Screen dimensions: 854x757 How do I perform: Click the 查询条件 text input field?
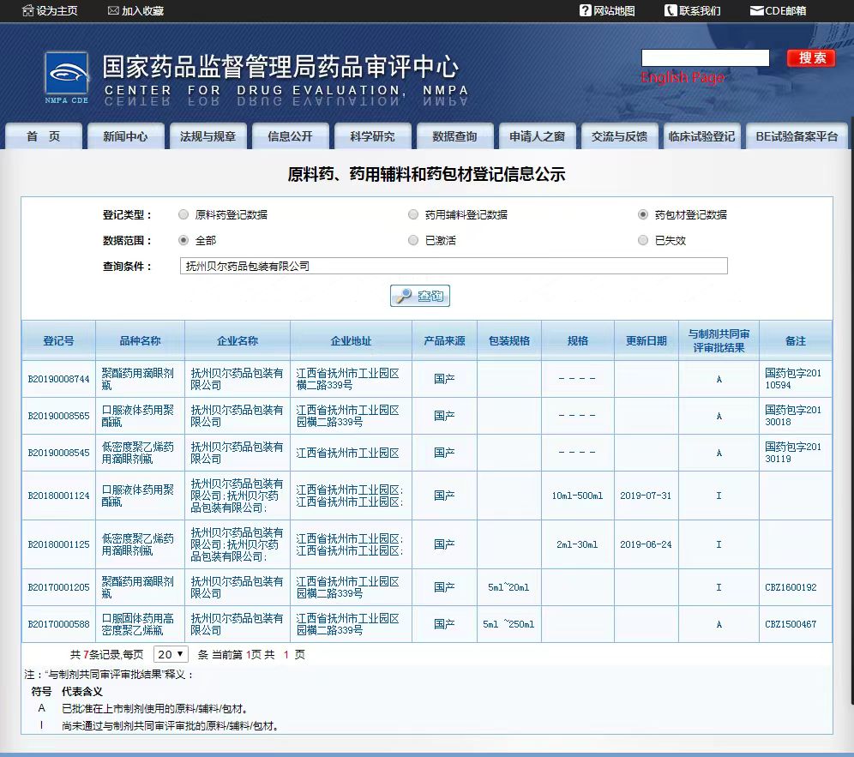453,266
